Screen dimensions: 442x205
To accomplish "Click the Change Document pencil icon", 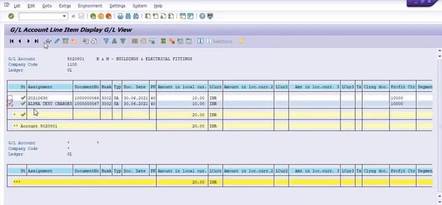I will click(x=57, y=41).
